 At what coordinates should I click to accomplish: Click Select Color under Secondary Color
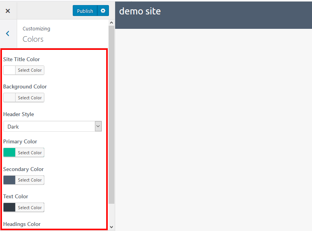(x=30, y=180)
